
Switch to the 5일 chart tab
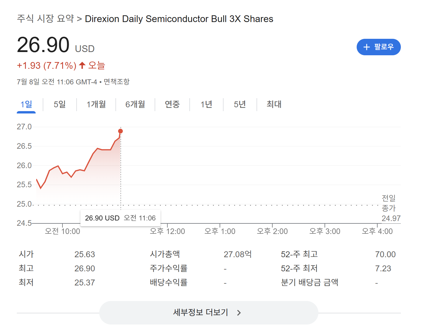pyautogui.click(x=59, y=104)
